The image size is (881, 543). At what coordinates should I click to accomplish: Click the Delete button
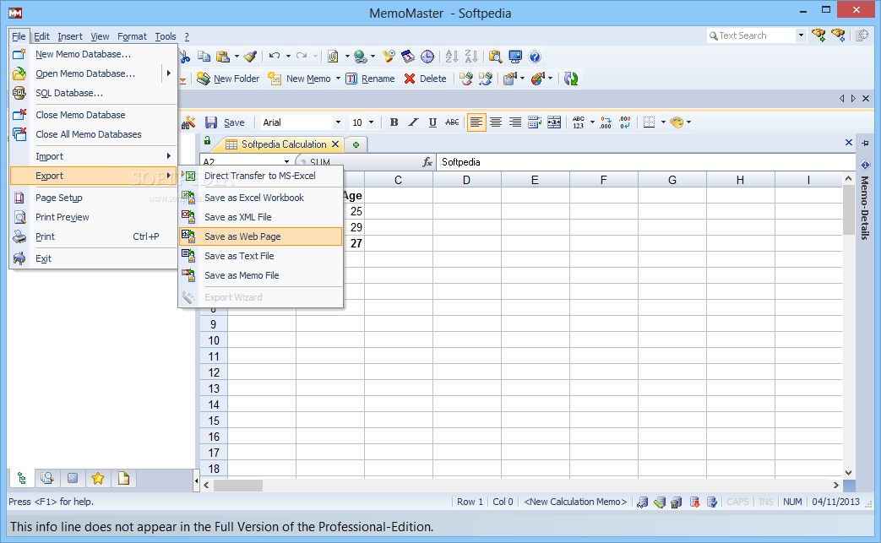[426, 79]
